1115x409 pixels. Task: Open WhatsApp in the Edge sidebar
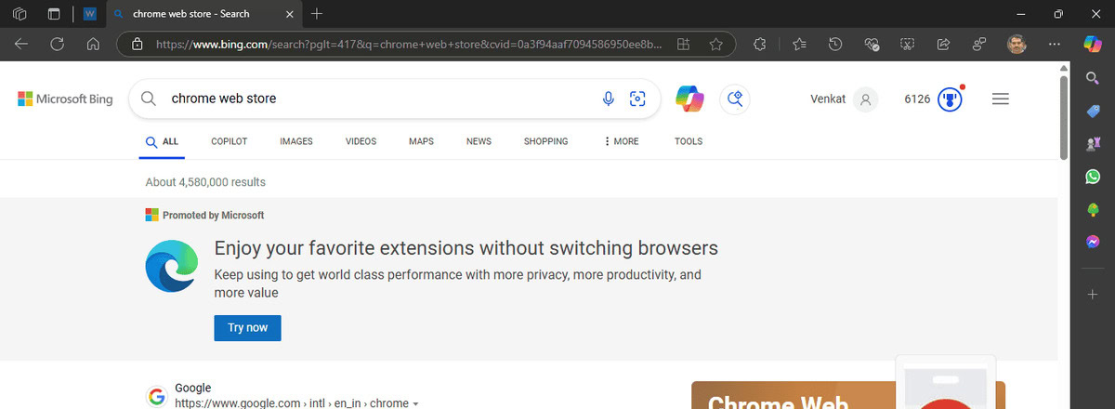click(x=1093, y=176)
